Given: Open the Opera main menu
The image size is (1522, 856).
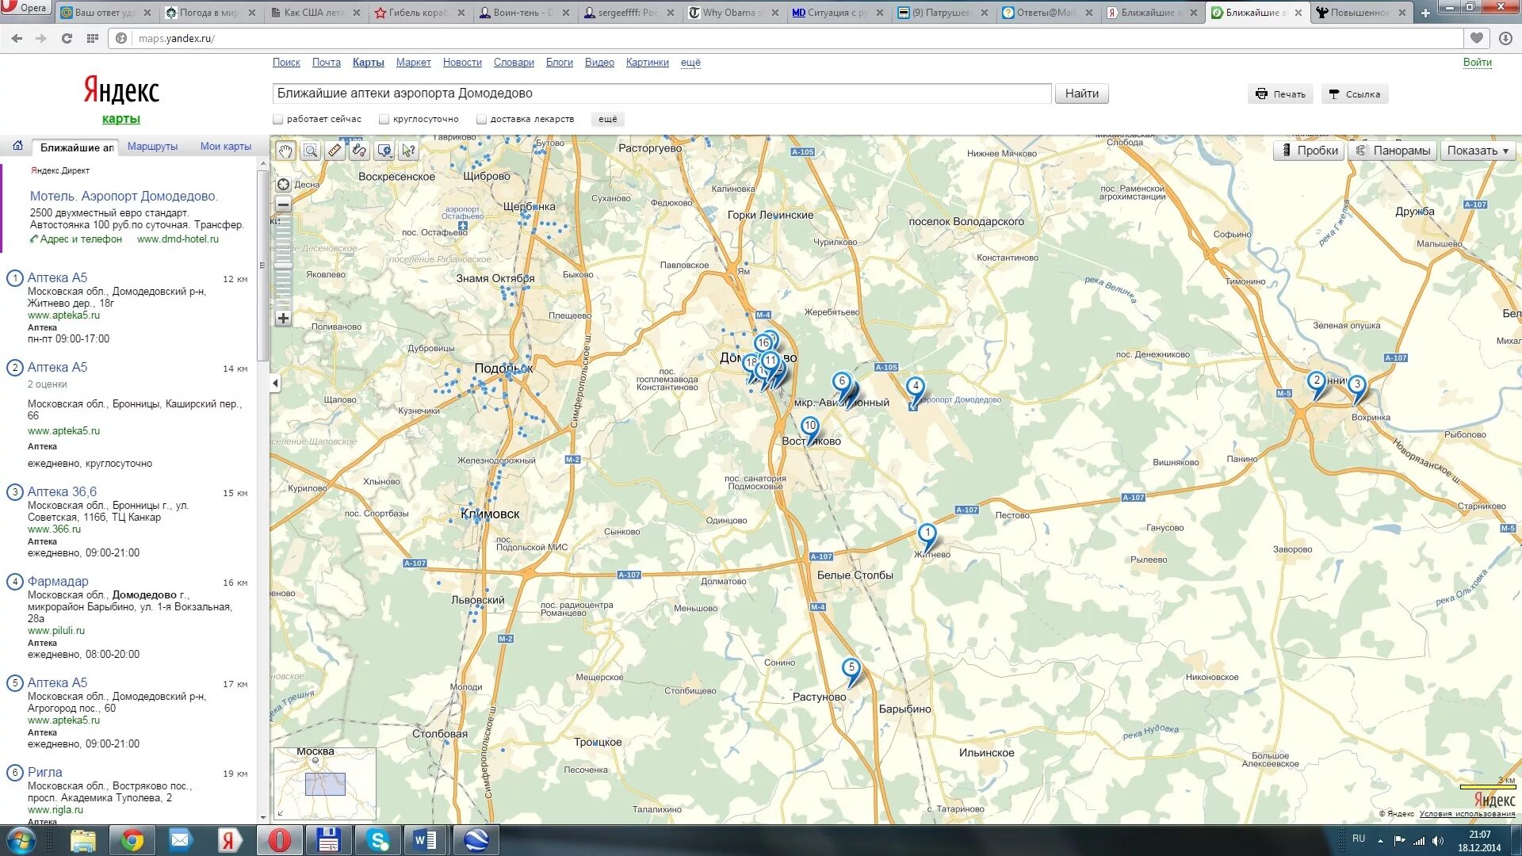Looking at the screenshot, I should point(25,8).
